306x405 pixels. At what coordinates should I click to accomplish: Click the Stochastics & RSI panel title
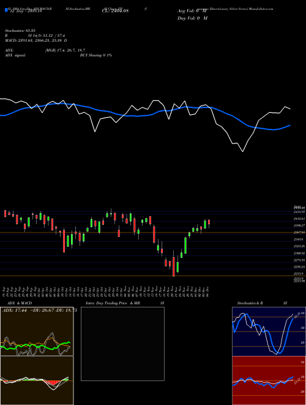click(x=262, y=303)
